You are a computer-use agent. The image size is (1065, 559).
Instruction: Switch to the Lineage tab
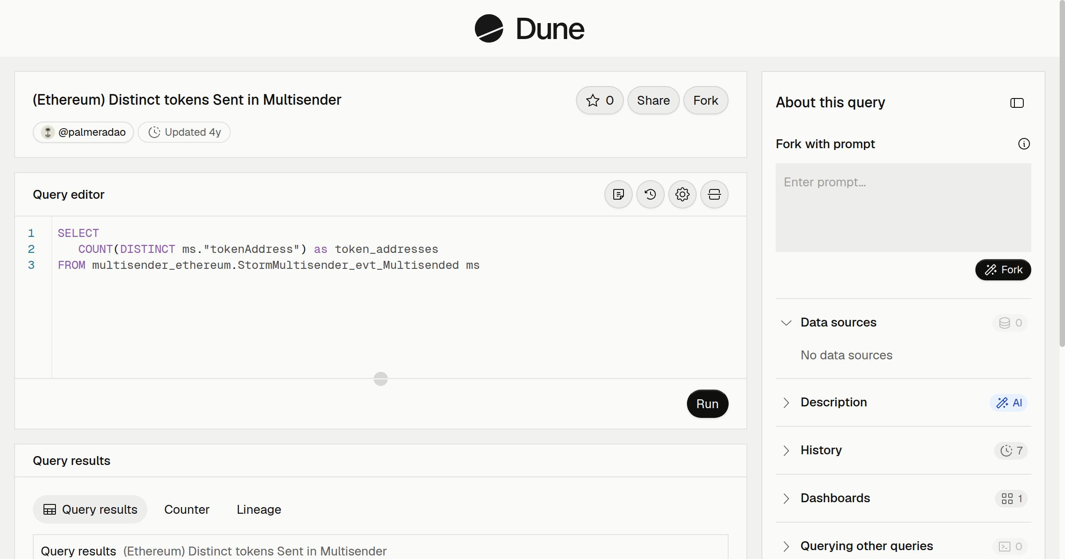click(259, 509)
